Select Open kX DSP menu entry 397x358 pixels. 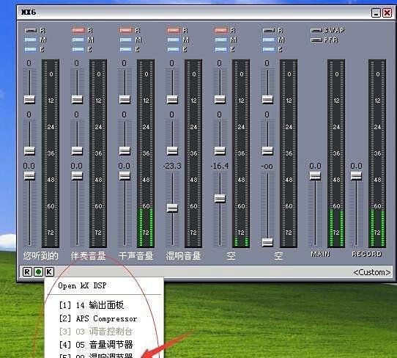point(82,286)
